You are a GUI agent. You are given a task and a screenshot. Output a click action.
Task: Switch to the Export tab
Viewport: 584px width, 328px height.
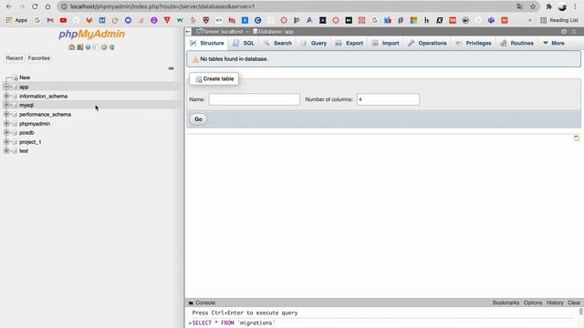[x=349, y=43]
